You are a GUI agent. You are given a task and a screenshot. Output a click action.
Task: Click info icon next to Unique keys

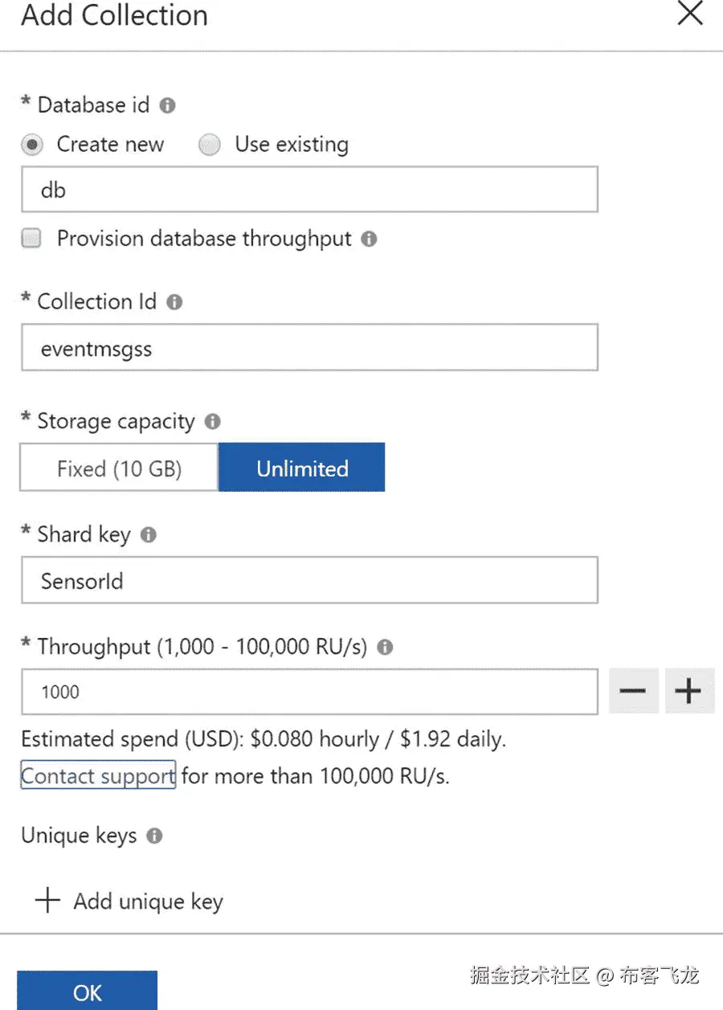pyautogui.click(x=154, y=836)
